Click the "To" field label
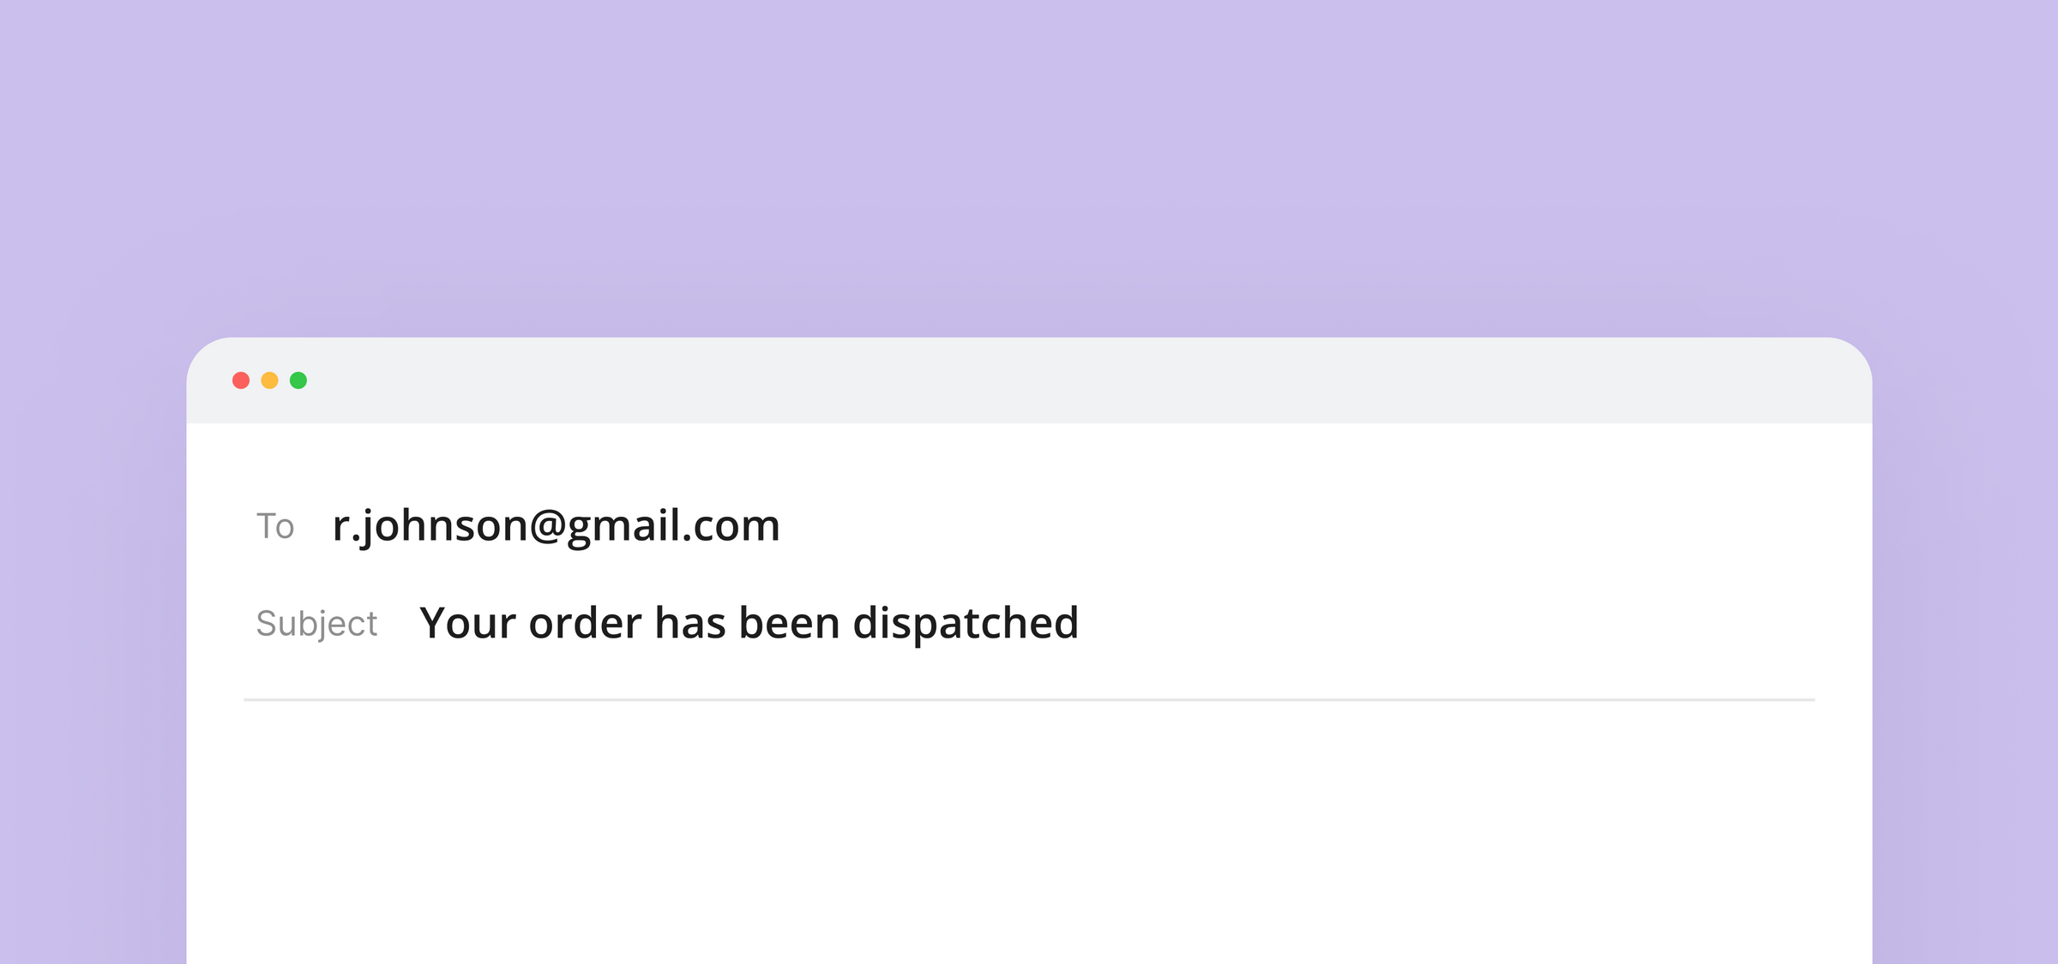The height and width of the screenshot is (964, 2058). click(274, 526)
